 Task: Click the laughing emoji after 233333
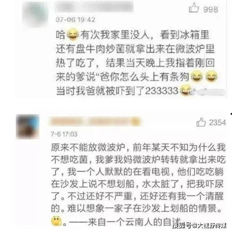[x=185, y=90]
